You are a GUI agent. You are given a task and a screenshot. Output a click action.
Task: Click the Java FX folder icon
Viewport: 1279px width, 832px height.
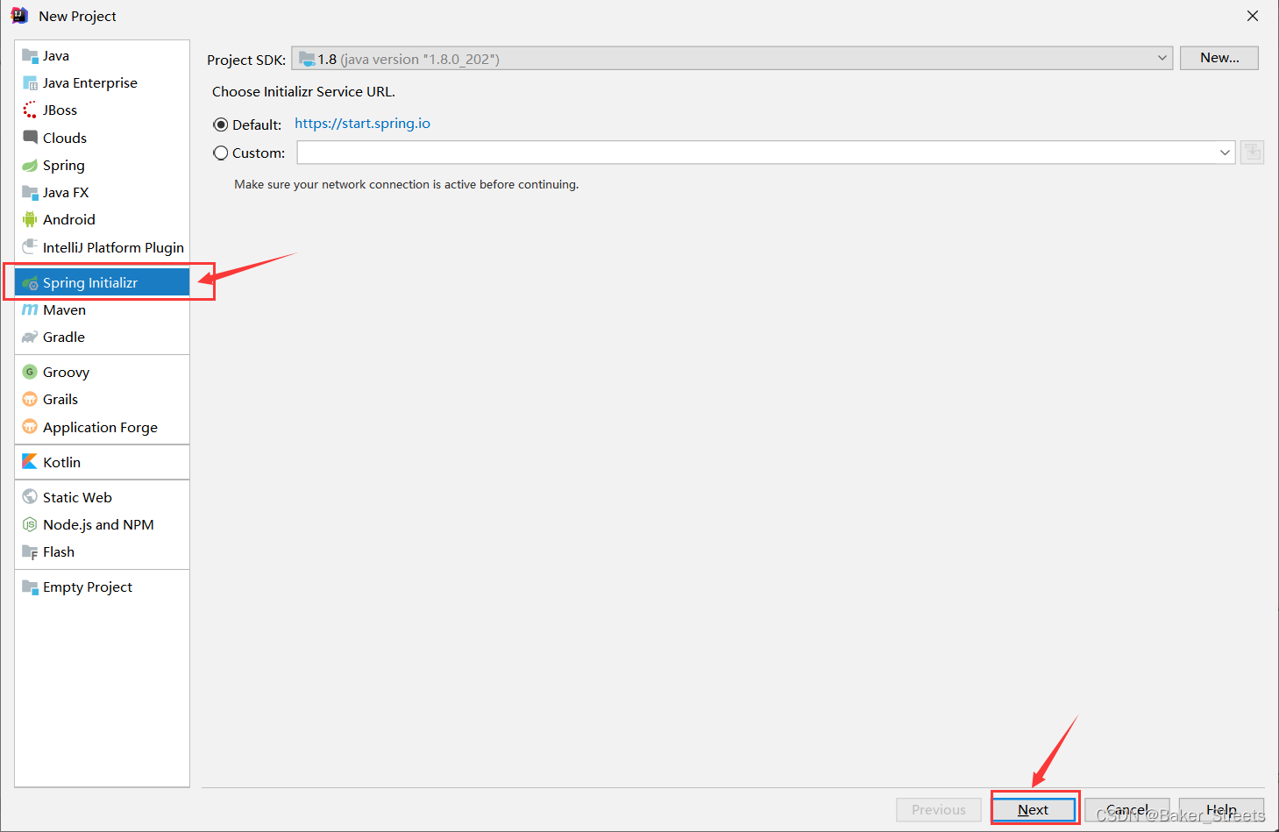coord(30,193)
